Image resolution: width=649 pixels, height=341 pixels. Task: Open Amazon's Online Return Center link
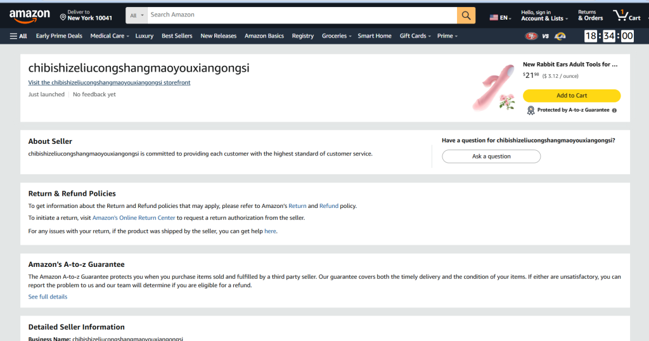pos(134,218)
